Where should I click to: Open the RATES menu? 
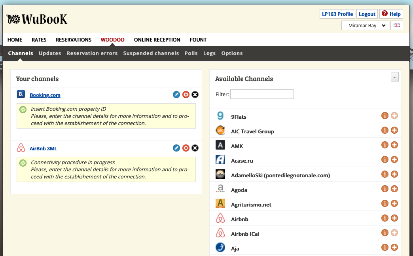click(x=39, y=40)
